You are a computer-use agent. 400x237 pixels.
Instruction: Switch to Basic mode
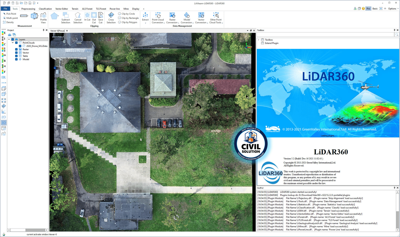pos(375,9)
